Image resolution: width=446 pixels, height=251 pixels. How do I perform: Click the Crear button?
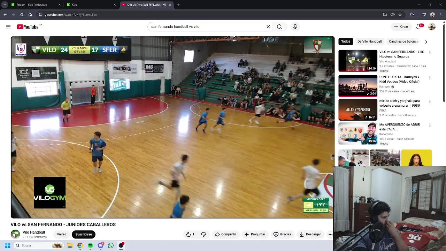coord(401,26)
